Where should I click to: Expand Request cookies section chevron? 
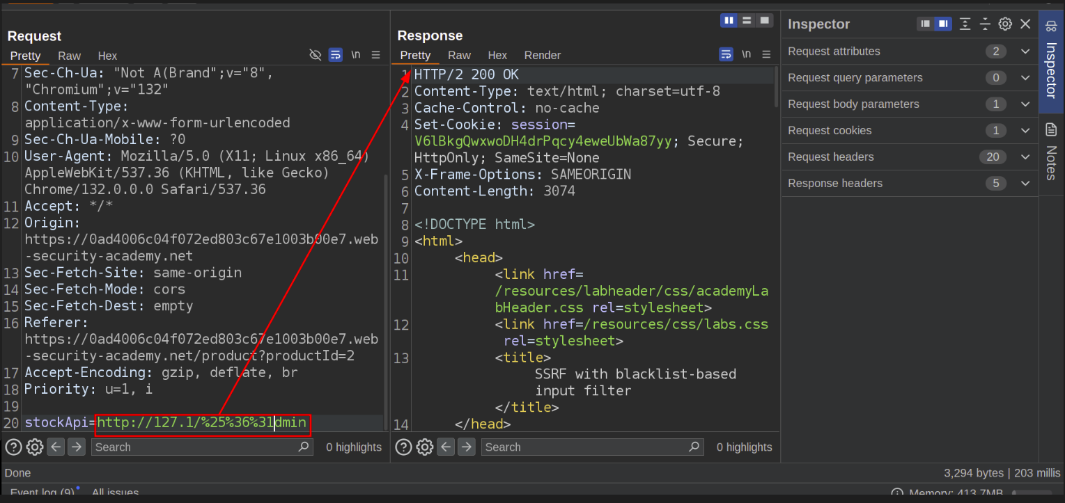1025,131
